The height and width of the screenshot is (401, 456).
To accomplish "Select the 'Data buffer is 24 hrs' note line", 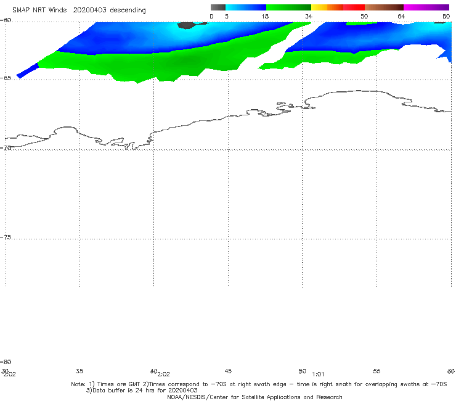I will tap(142, 391).
